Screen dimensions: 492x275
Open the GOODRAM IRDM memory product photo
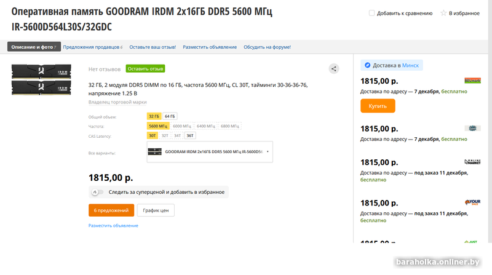[37, 80]
